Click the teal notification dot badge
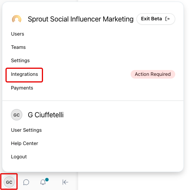 click(47, 180)
